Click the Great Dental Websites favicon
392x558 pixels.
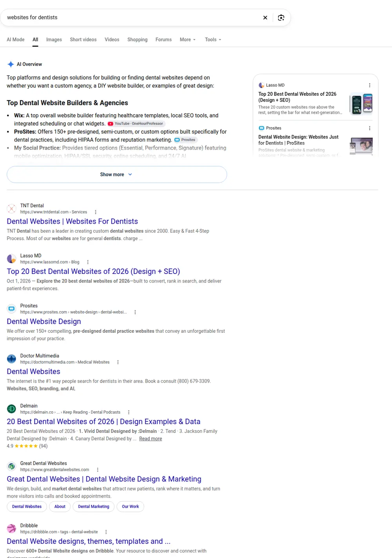12,466
